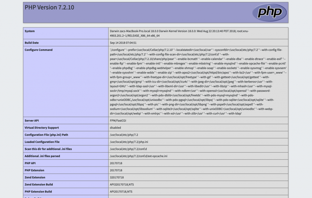312x198 pixels.
Task: Click the php.ini file path value
Action: 129,142
